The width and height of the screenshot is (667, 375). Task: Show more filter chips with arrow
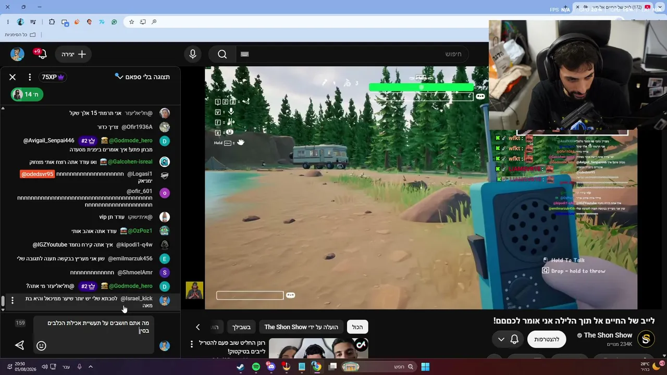[x=198, y=327]
